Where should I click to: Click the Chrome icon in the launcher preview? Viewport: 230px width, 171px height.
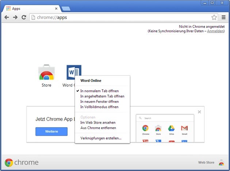[145, 128]
